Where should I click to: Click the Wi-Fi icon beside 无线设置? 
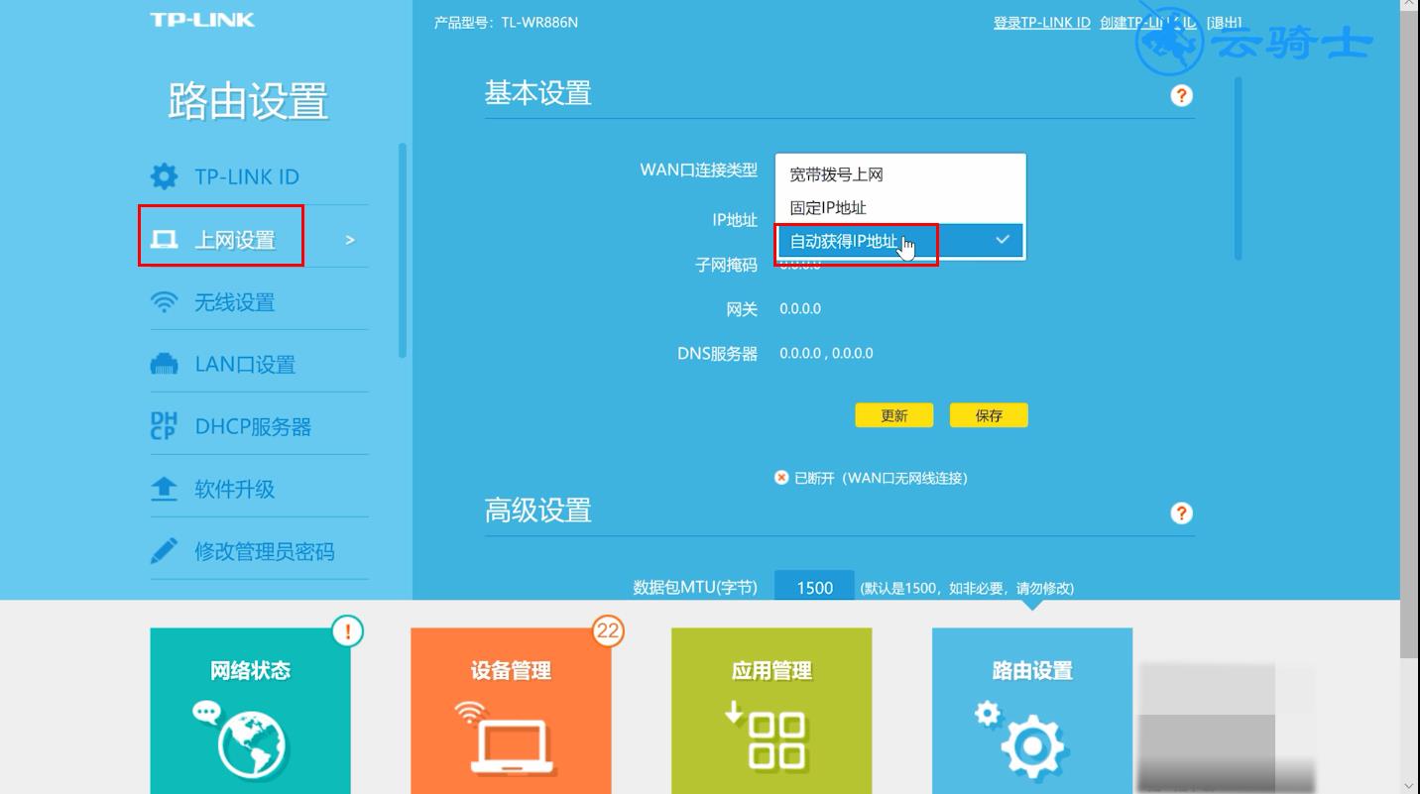[x=164, y=301]
